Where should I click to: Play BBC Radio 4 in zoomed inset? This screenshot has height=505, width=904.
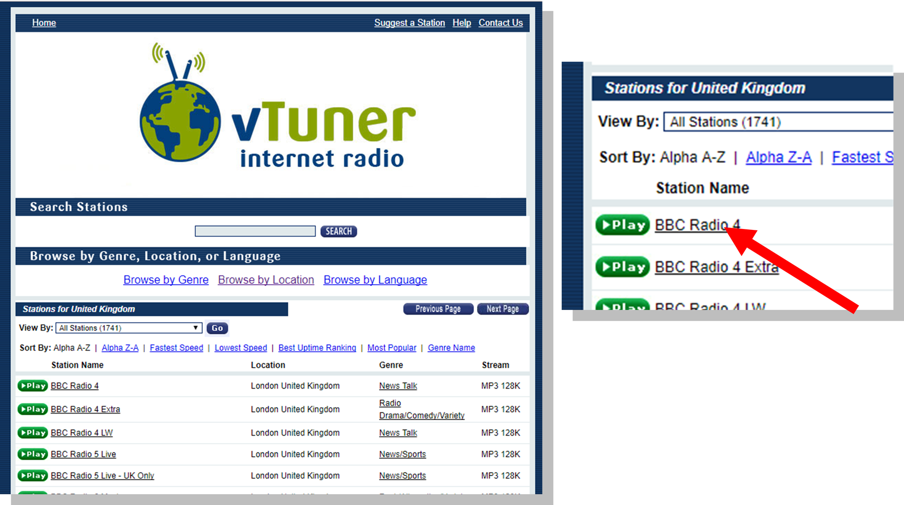(x=622, y=225)
